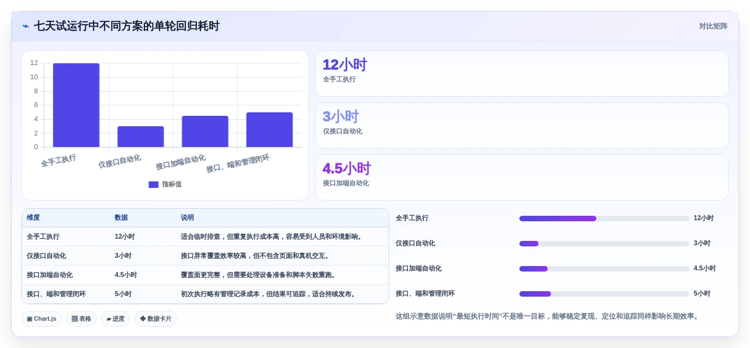Click the 5小时 progress bar for 接口、端和管理闭环

click(604, 294)
